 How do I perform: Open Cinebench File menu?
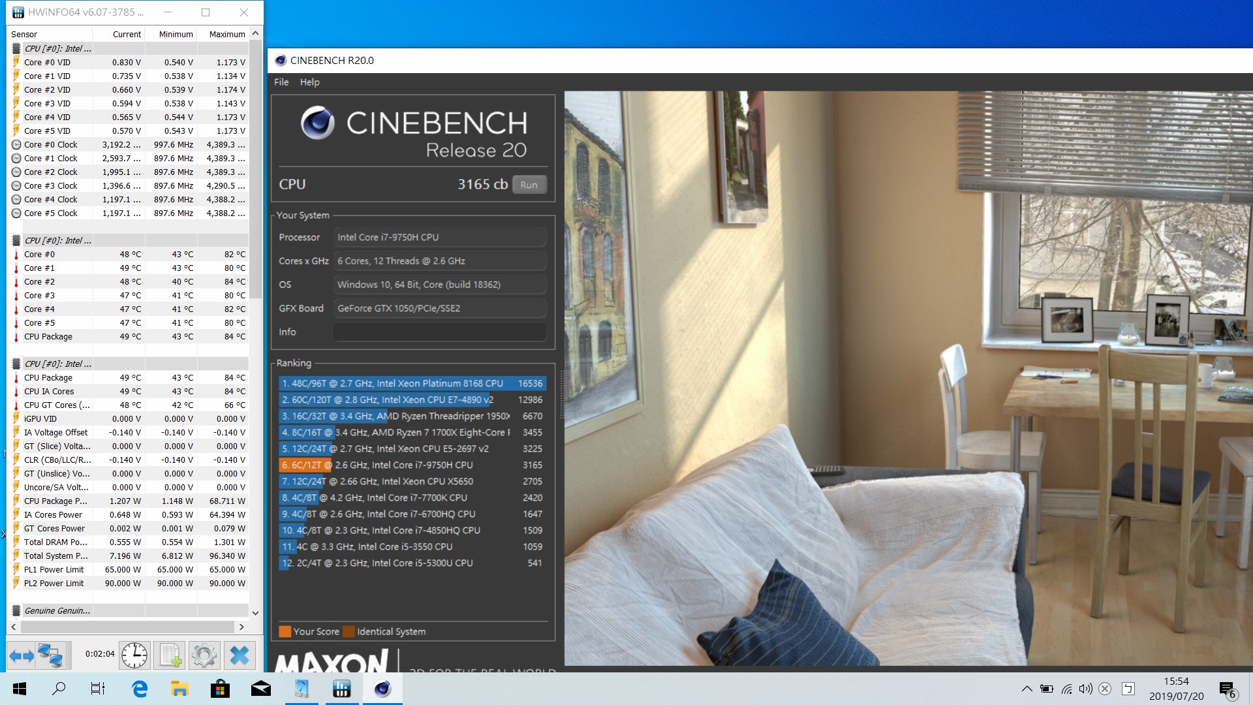pyautogui.click(x=281, y=82)
